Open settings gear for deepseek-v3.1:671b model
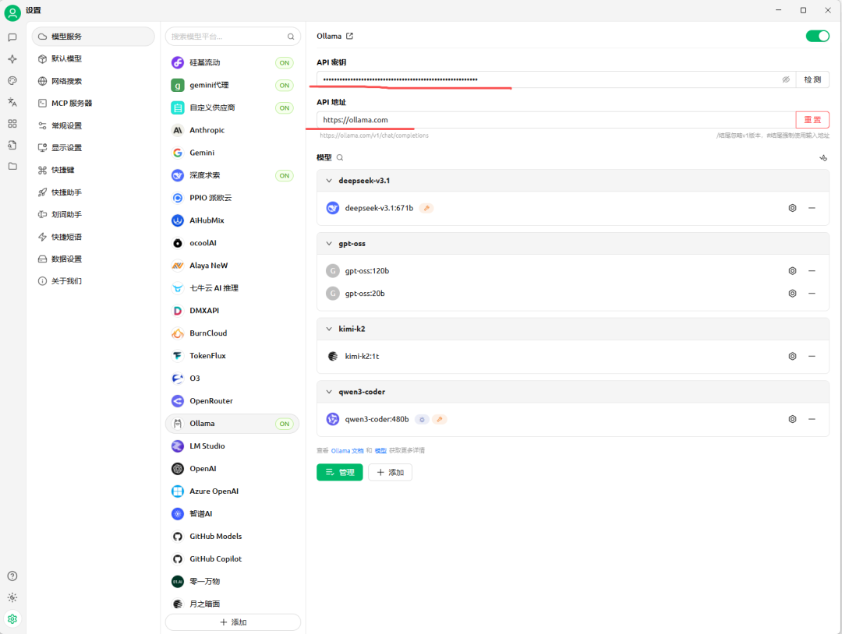The height and width of the screenshot is (634, 842). (792, 208)
